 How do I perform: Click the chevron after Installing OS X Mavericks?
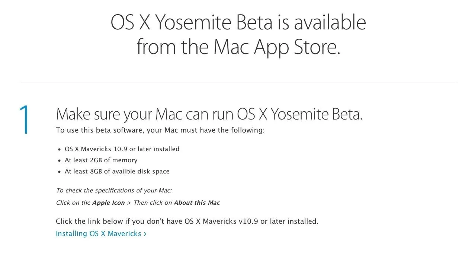click(145, 234)
